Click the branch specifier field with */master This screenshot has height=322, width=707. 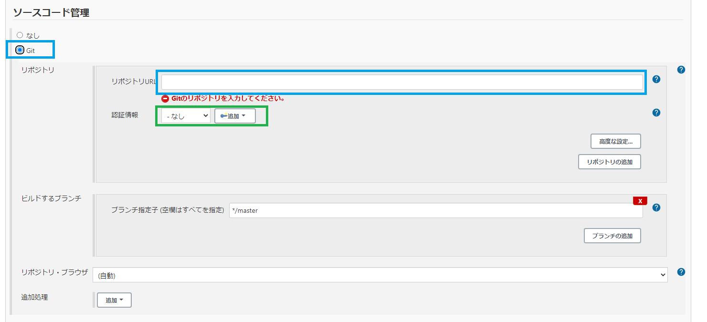(436, 210)
